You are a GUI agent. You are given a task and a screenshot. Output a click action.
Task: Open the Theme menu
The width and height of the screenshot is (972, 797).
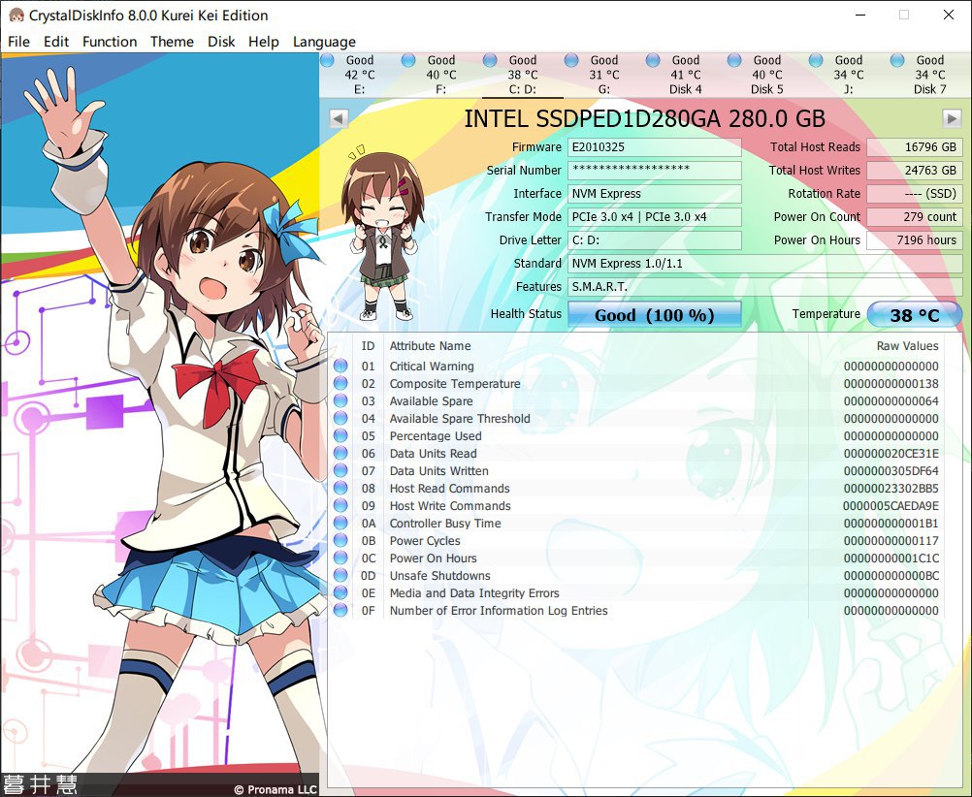pos(172,42)
